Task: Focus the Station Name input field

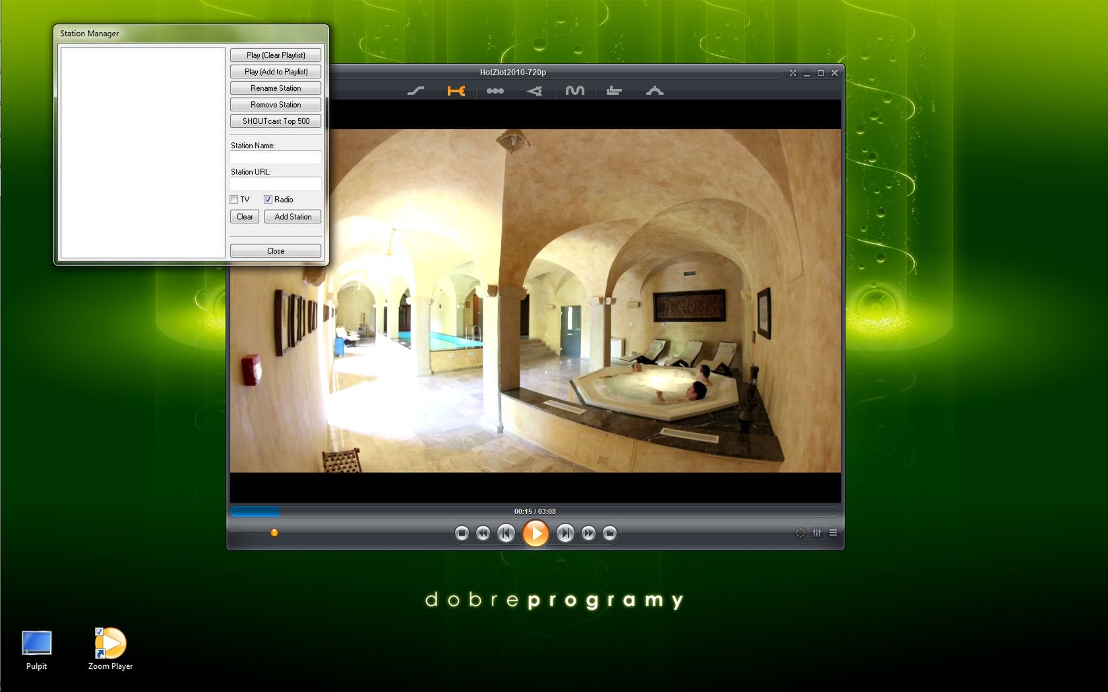Action: tap(276, 158)
